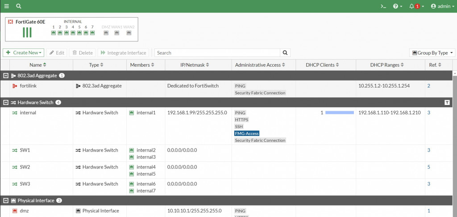Image resolution: width=457 pixels, height=217 pixels.
Task: Click the Integrate Interface button
Action: [x=123, y=52]
